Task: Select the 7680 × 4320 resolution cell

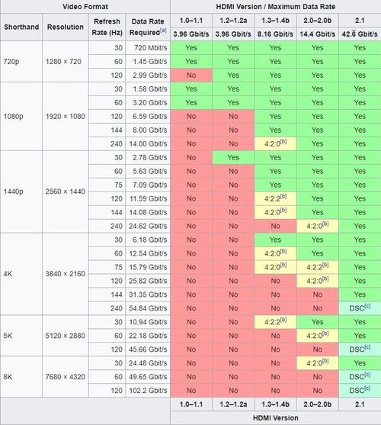Action: coord(66,377)
